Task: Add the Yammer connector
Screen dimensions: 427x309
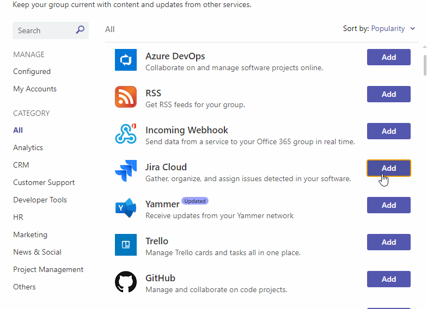Action: (389, 205)
